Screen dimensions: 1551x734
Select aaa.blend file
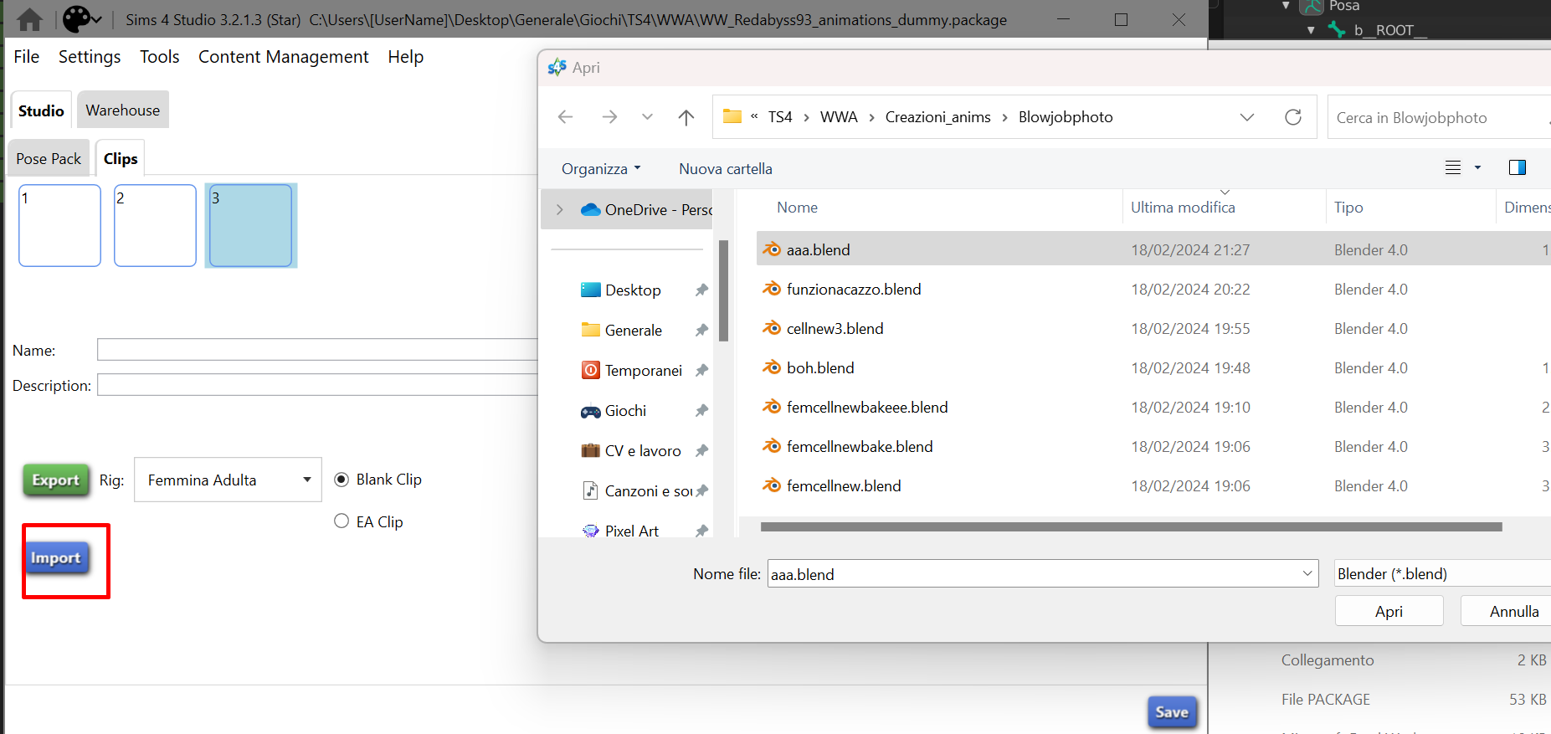pos(818,249)
